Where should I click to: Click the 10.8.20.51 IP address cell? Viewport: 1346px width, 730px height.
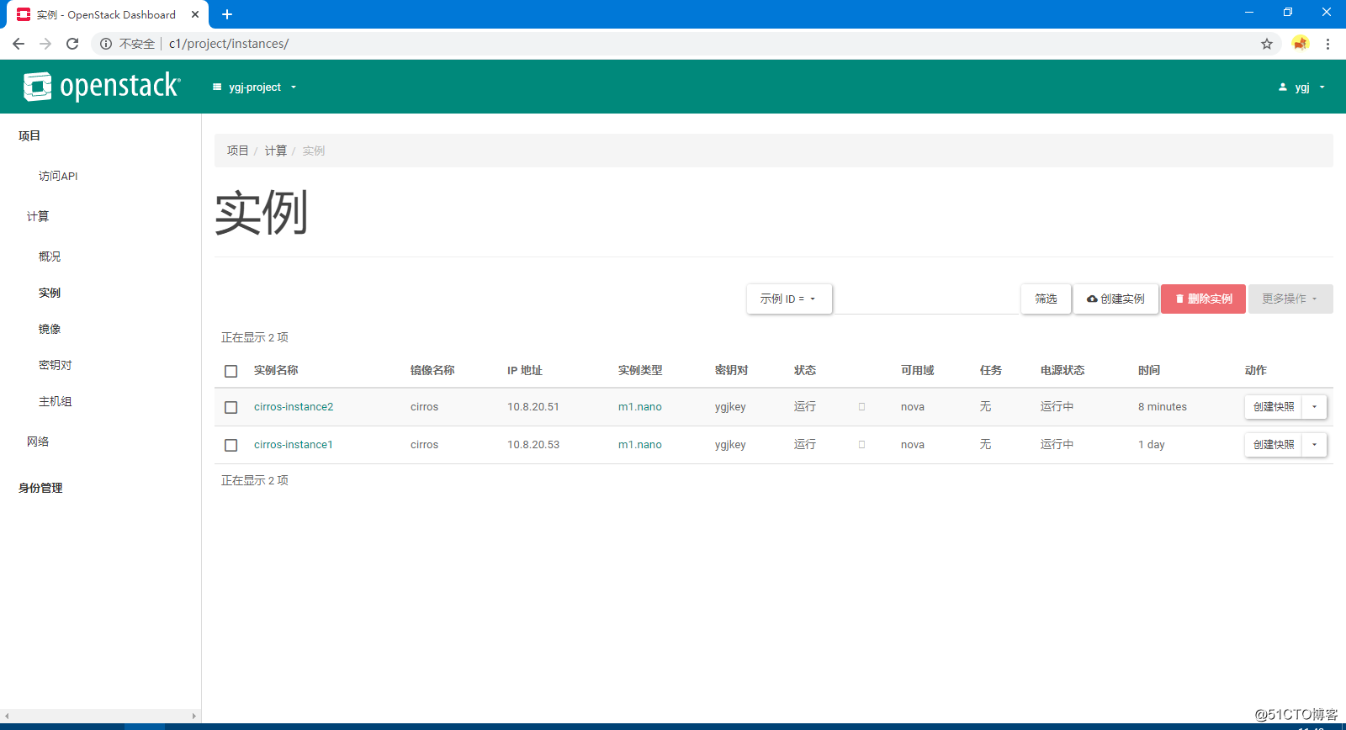click(x=533, y=407)
